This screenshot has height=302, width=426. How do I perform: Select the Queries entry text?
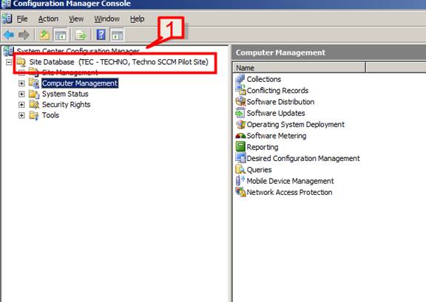click(x=259, y=170)
